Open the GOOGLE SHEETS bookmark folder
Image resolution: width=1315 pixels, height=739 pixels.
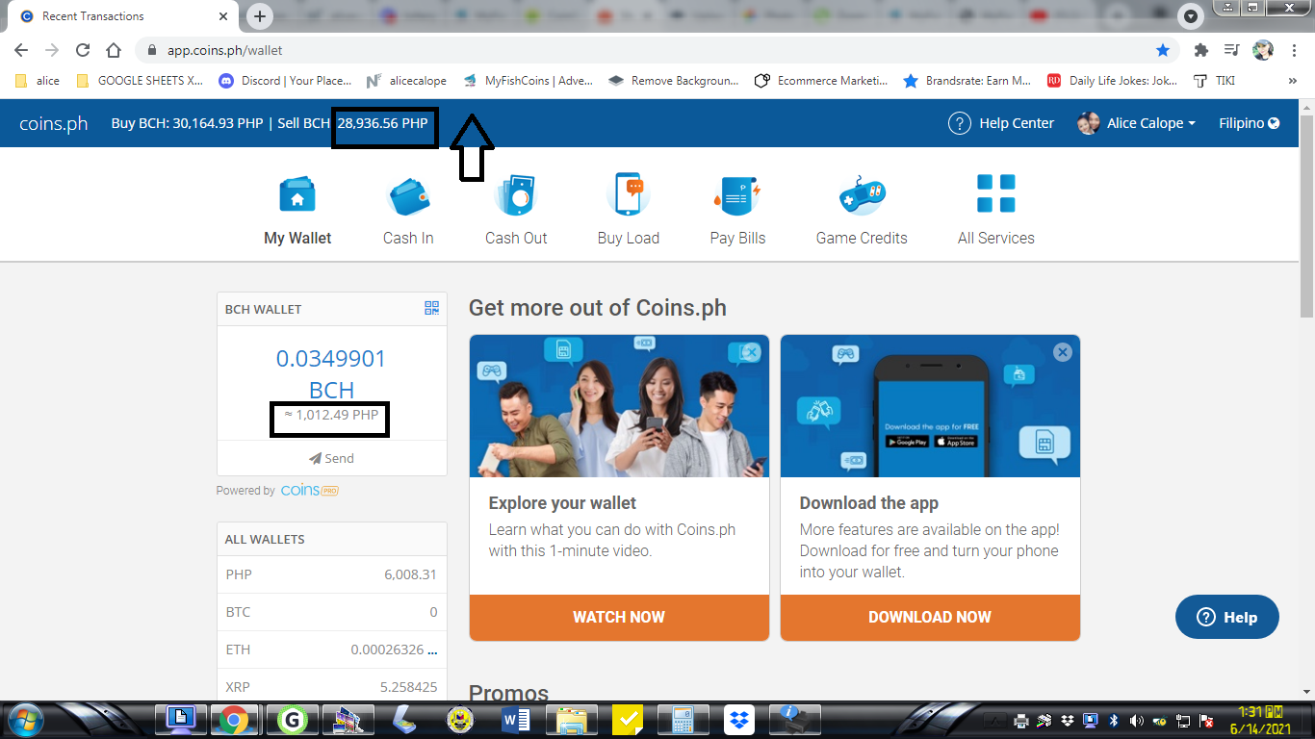pos(140,81)
